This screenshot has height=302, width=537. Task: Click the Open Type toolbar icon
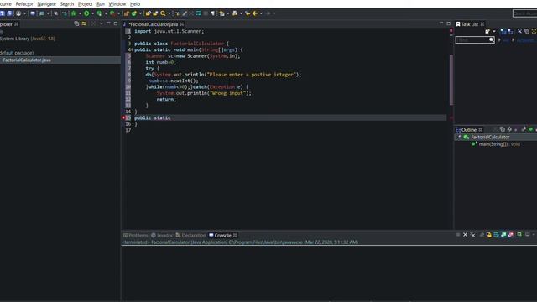point(149,13)
